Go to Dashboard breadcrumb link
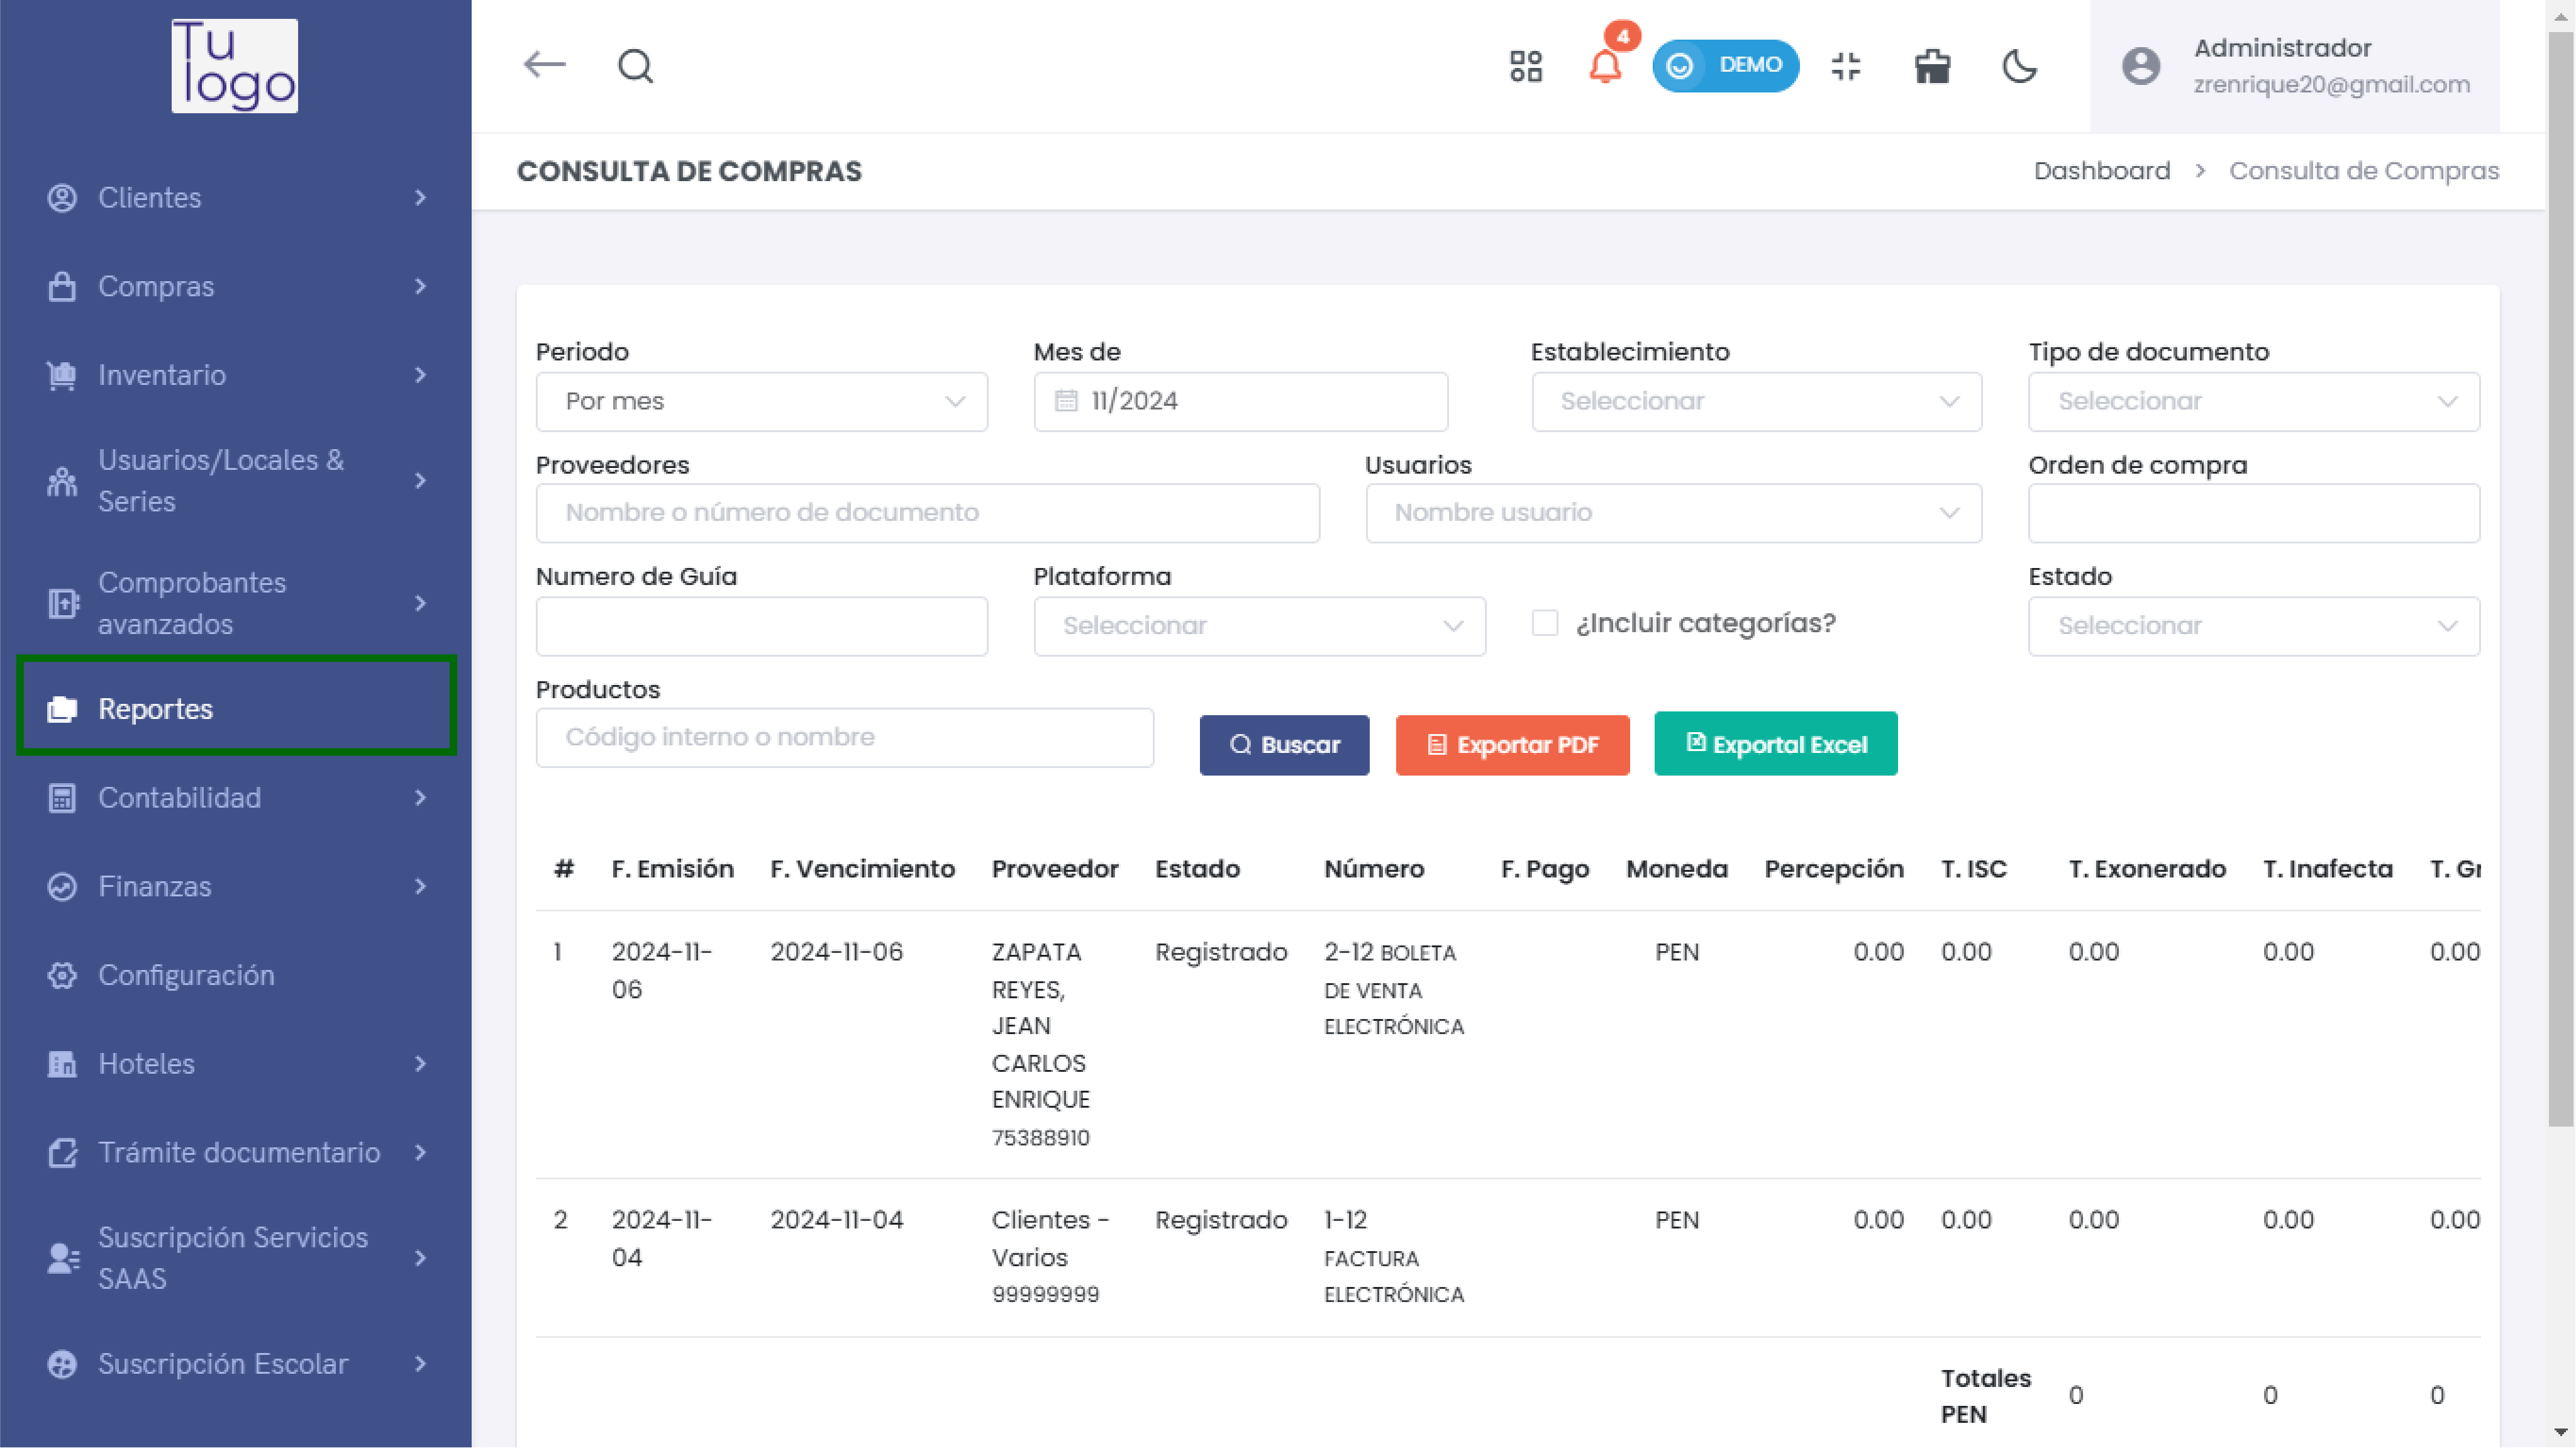 (2101, 171)
